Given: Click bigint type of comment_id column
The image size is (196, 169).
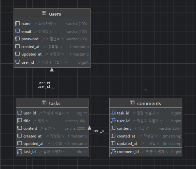Looking at the screenshot, I should coord(176,152).
